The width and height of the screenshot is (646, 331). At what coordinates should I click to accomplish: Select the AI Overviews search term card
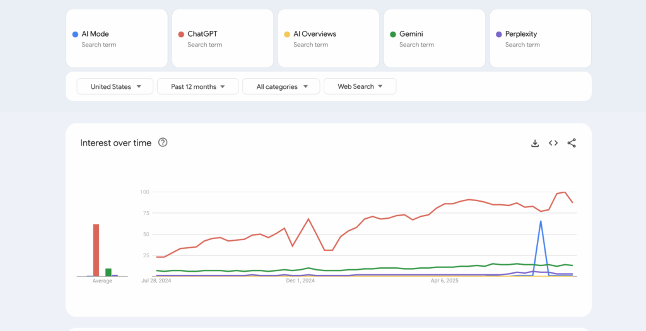329,38
